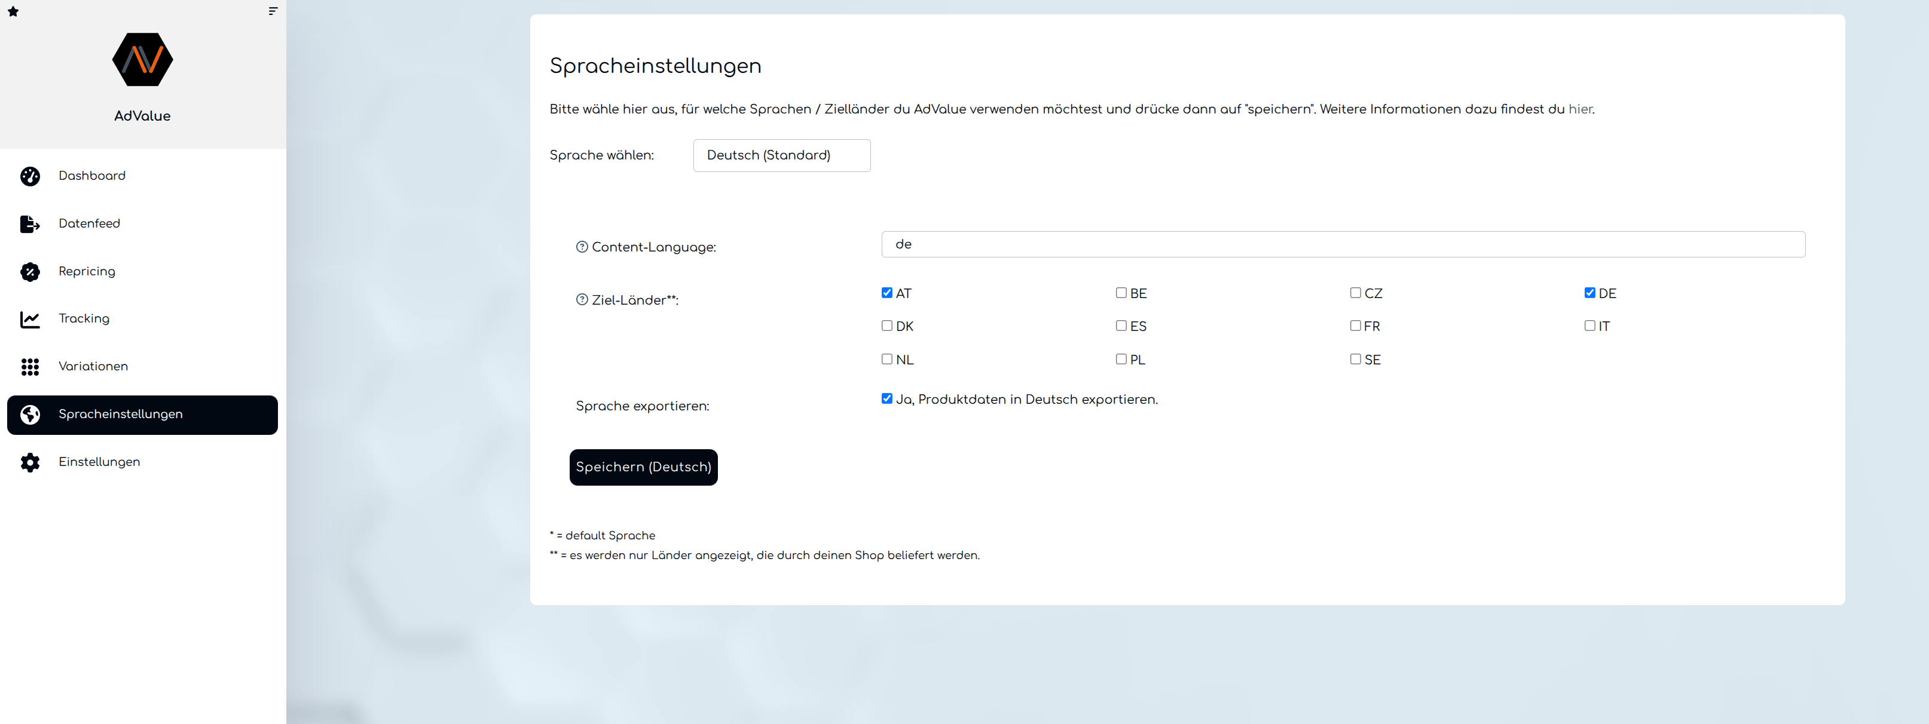Follow the 'hier' information link
The height and width of the screenshot is (724, 1929).
point(1580,109)
